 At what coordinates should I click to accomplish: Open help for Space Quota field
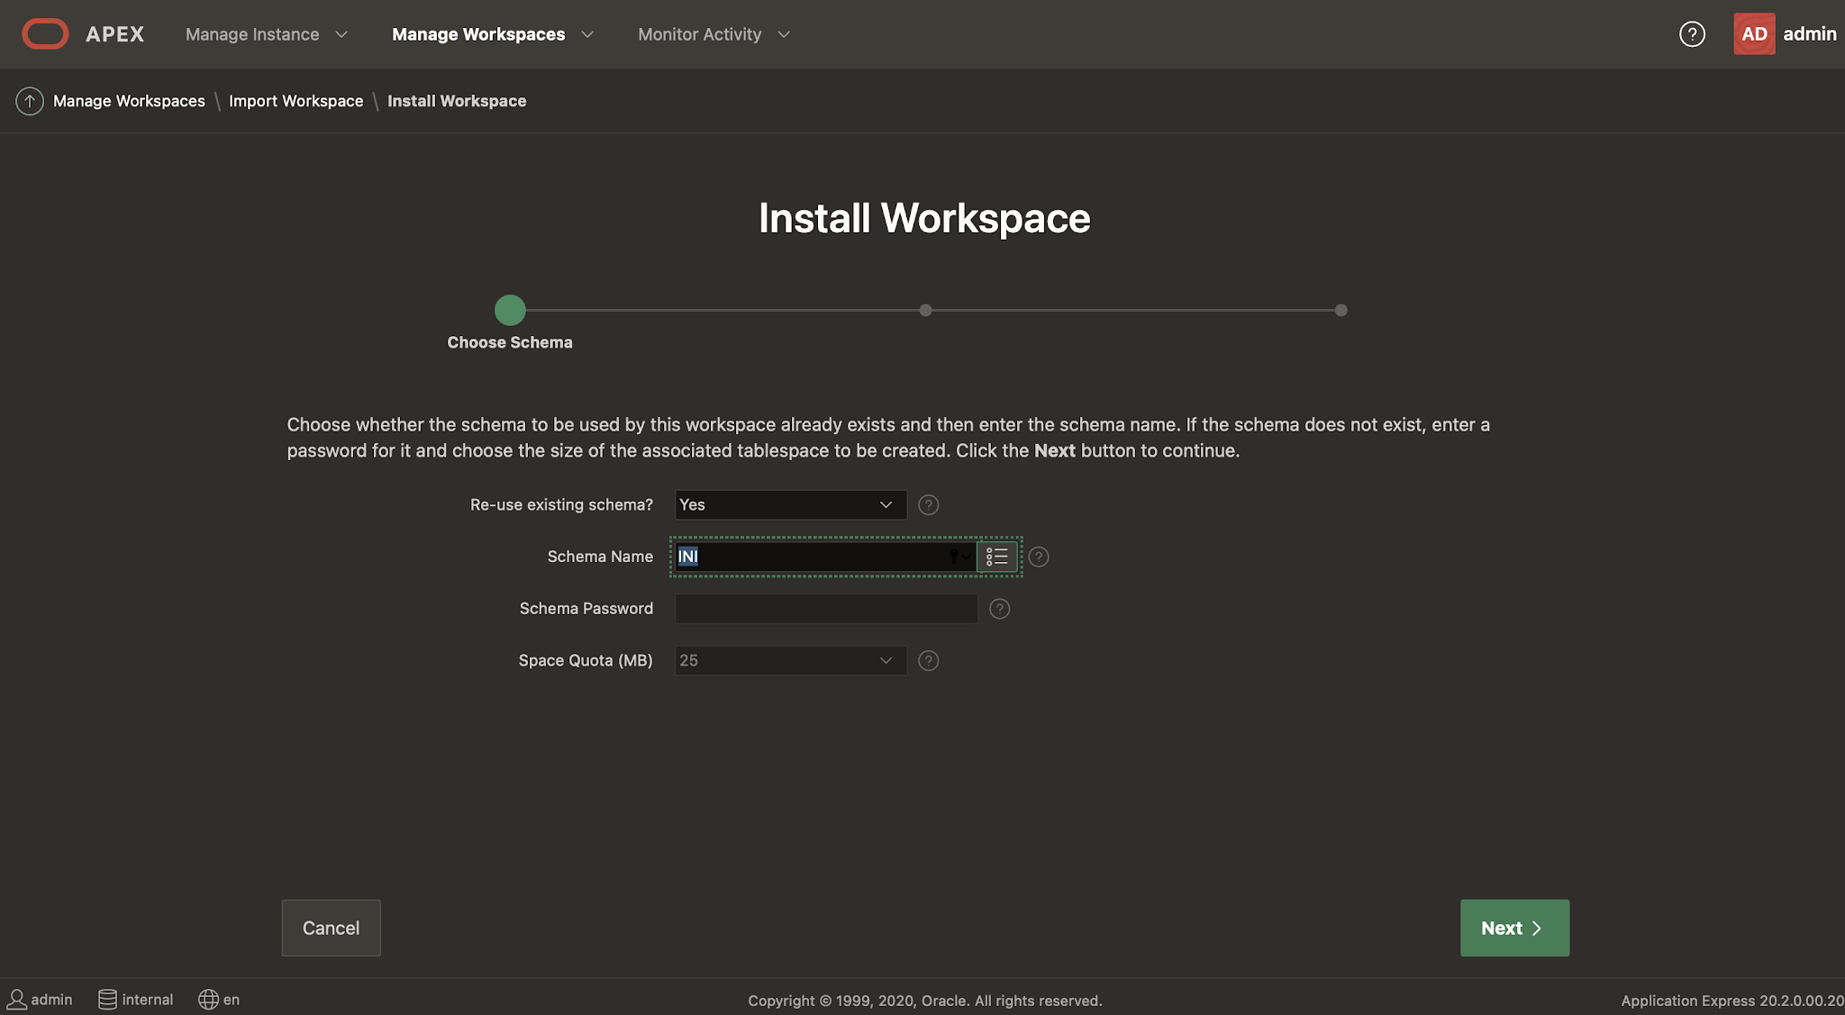(x=929, y=660)
